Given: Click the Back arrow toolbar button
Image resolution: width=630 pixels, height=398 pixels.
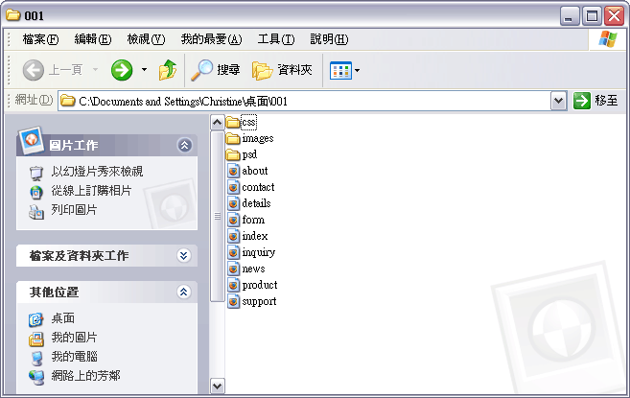Looking at the screenshot, I should click(x=34, y=70).
